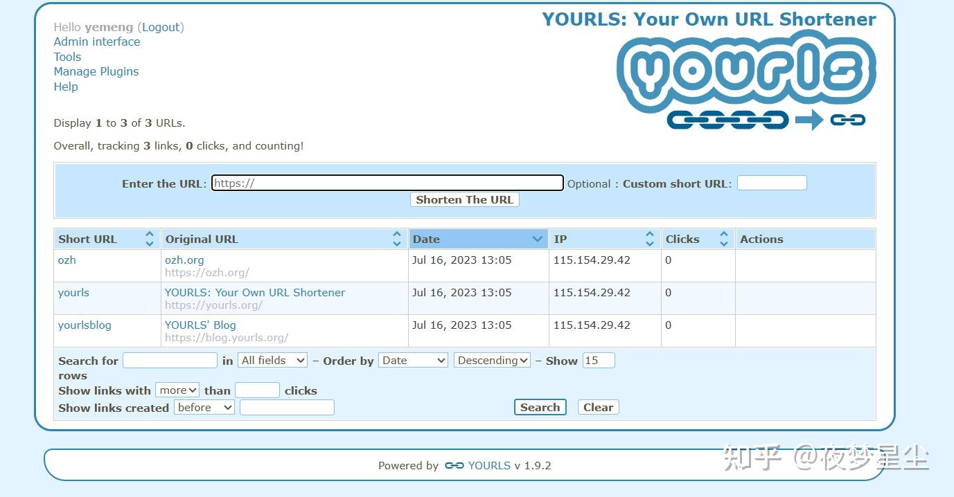Sort links by IP column

649,239
